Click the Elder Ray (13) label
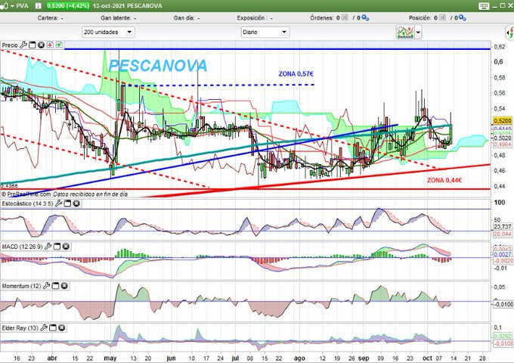 [20, 328]
